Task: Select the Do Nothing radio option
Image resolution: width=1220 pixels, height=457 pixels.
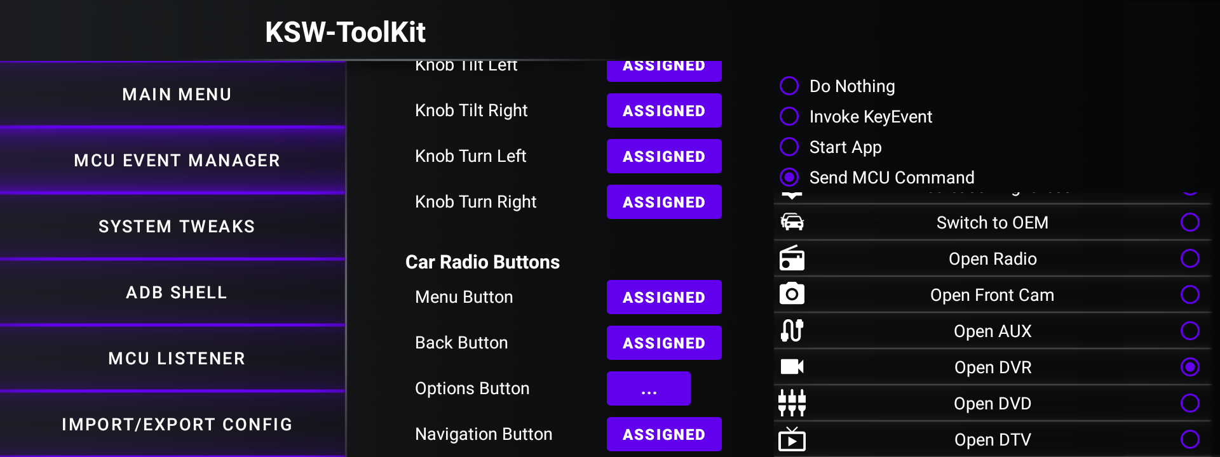Action: 789,86
